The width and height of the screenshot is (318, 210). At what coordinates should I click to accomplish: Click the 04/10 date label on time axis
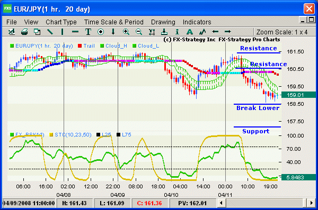[x=171, y=195]
